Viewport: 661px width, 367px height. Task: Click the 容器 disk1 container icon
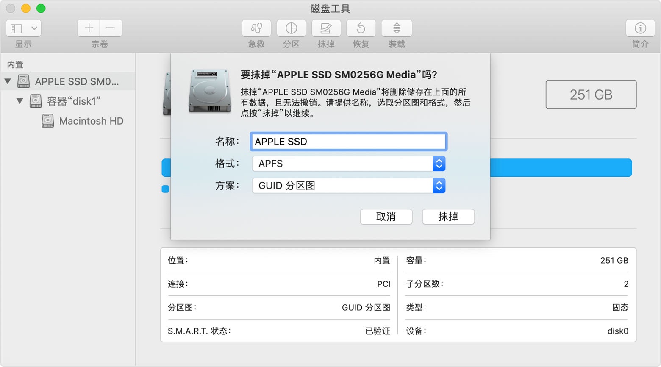point(36,101)
